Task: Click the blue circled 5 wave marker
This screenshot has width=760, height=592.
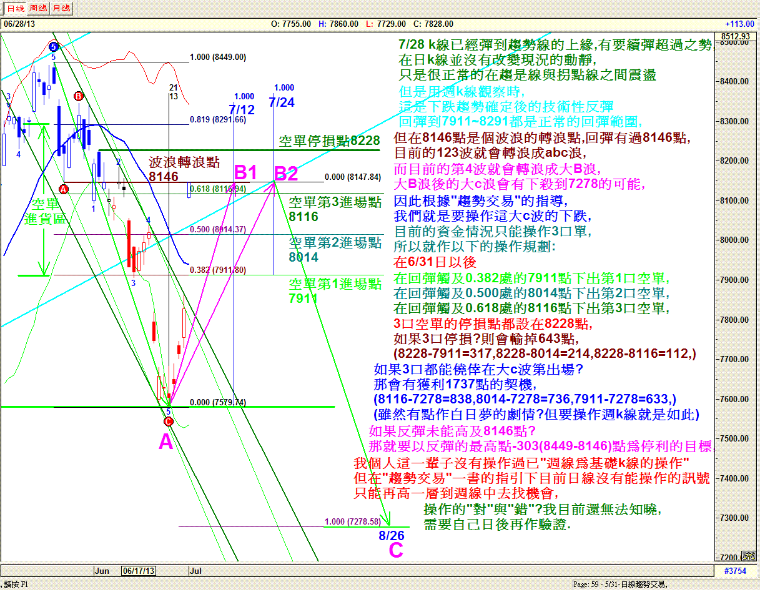Action: pos(53,46)
